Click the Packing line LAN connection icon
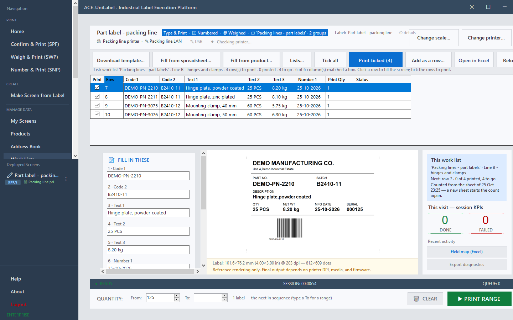The width and height of the screenshot is (513, 320). (x=147, y=41)
